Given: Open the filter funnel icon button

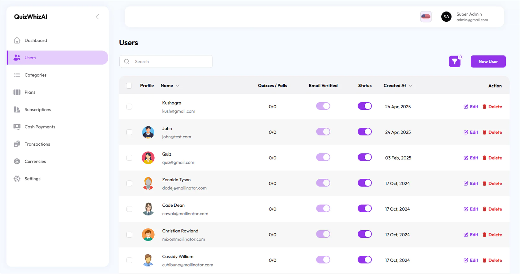Looking at the screenshot, I should click(454, 61).
